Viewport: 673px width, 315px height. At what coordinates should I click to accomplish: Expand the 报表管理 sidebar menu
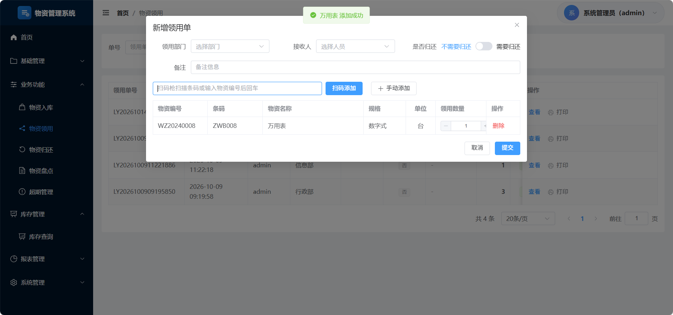47,259
